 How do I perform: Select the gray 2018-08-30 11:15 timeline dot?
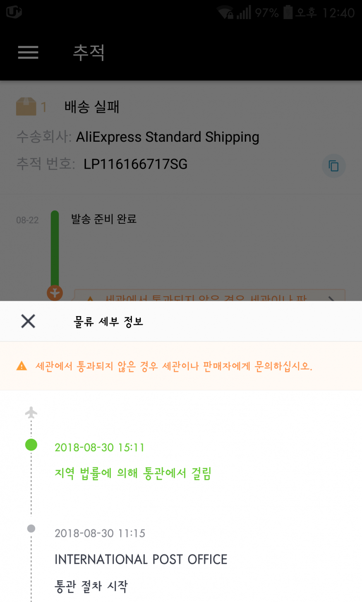point(31,529)
